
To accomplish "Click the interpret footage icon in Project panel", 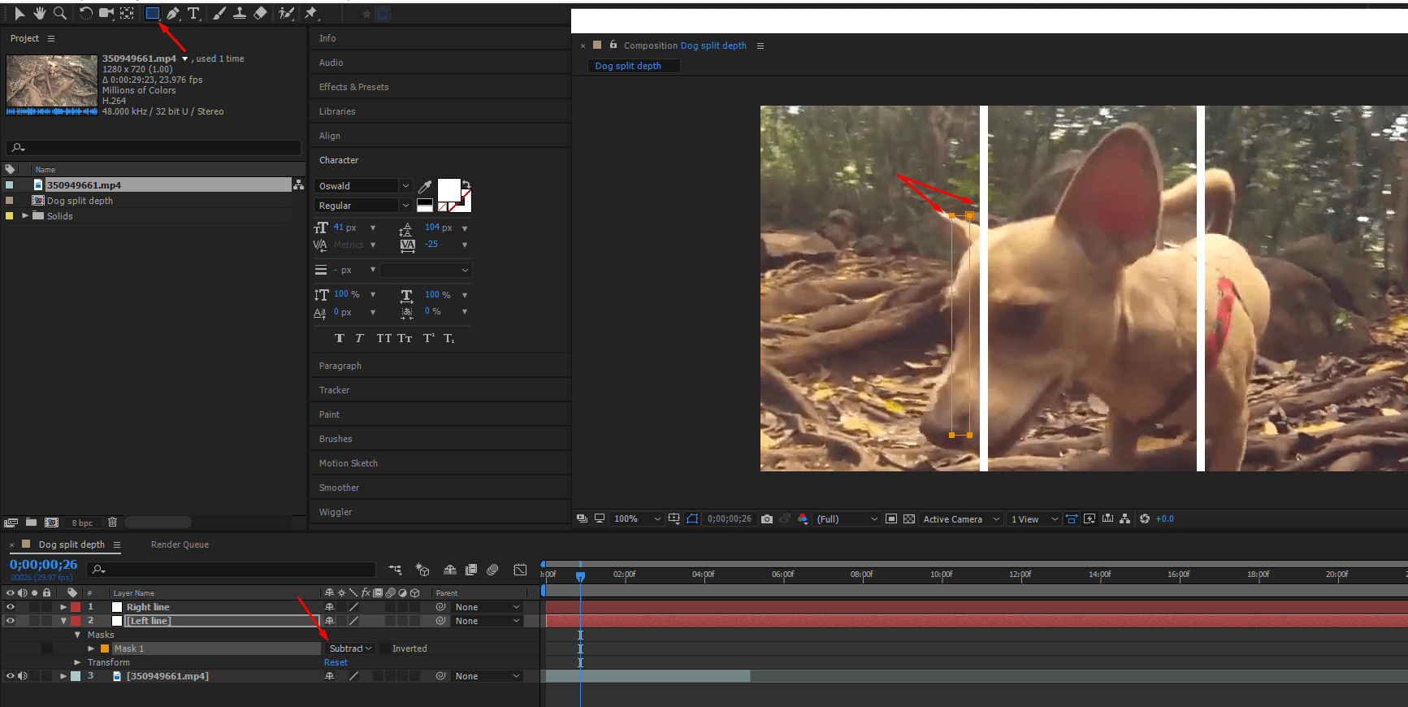I will click(11, 523).
